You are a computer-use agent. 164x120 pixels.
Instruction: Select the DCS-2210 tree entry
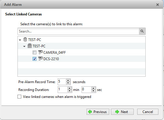(51, 59)
